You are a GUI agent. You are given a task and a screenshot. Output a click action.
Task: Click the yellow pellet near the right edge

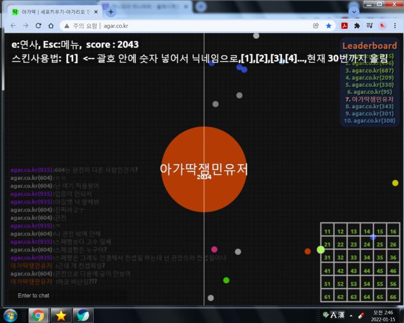click(395, 183)
